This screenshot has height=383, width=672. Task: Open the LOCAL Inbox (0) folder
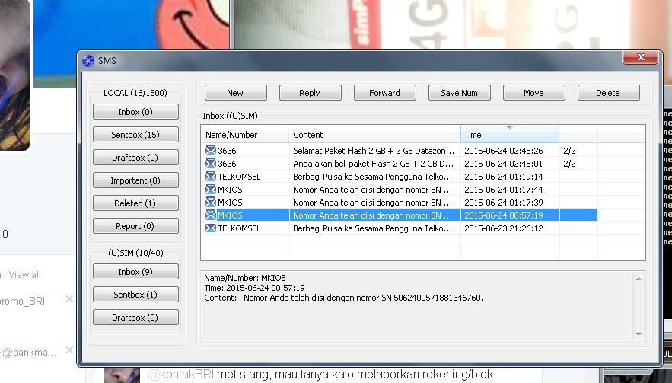click(135, 112)
